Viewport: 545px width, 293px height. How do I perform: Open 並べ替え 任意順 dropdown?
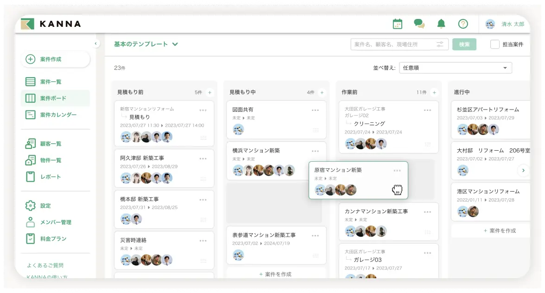(x=456, y=68)
